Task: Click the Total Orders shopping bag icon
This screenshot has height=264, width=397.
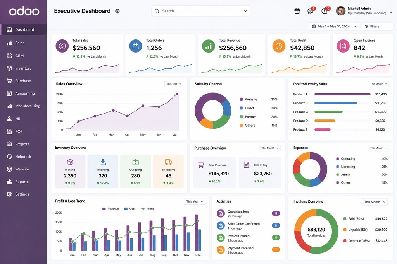Action: 136,46
